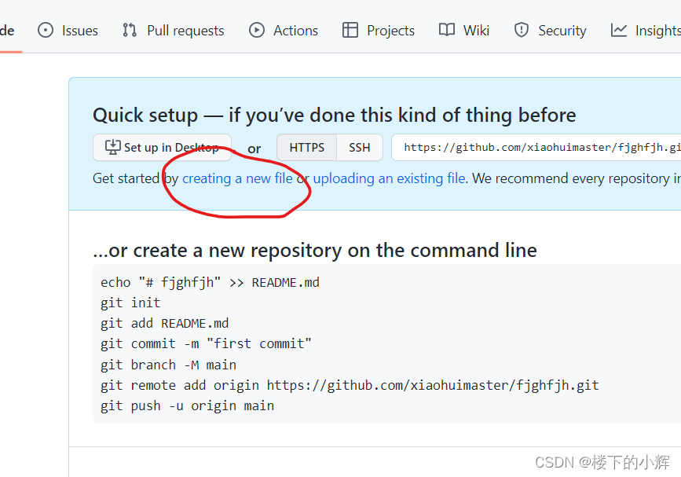Click the Security shield icon
Image resolution: width=681 pixels, height=477 pixels.
[x=522, y=30]
